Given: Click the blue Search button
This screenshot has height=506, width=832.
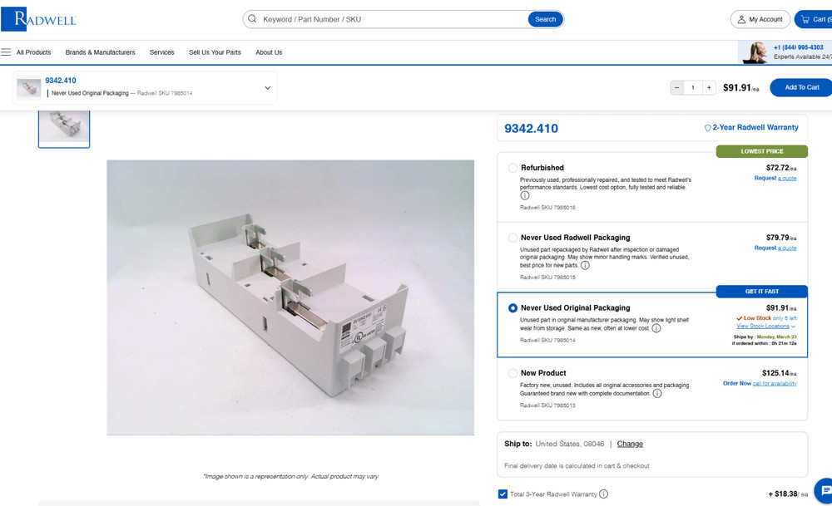Looking at the screenshot, I should tap(546, 19).
